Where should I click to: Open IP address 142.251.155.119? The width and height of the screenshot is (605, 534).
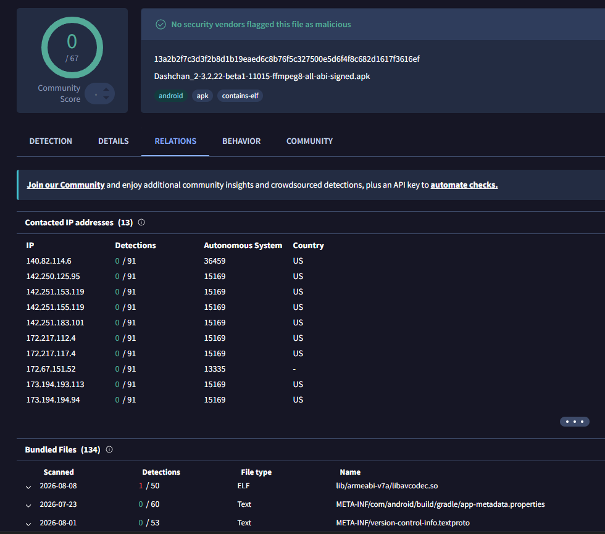(x=55, y=307)
